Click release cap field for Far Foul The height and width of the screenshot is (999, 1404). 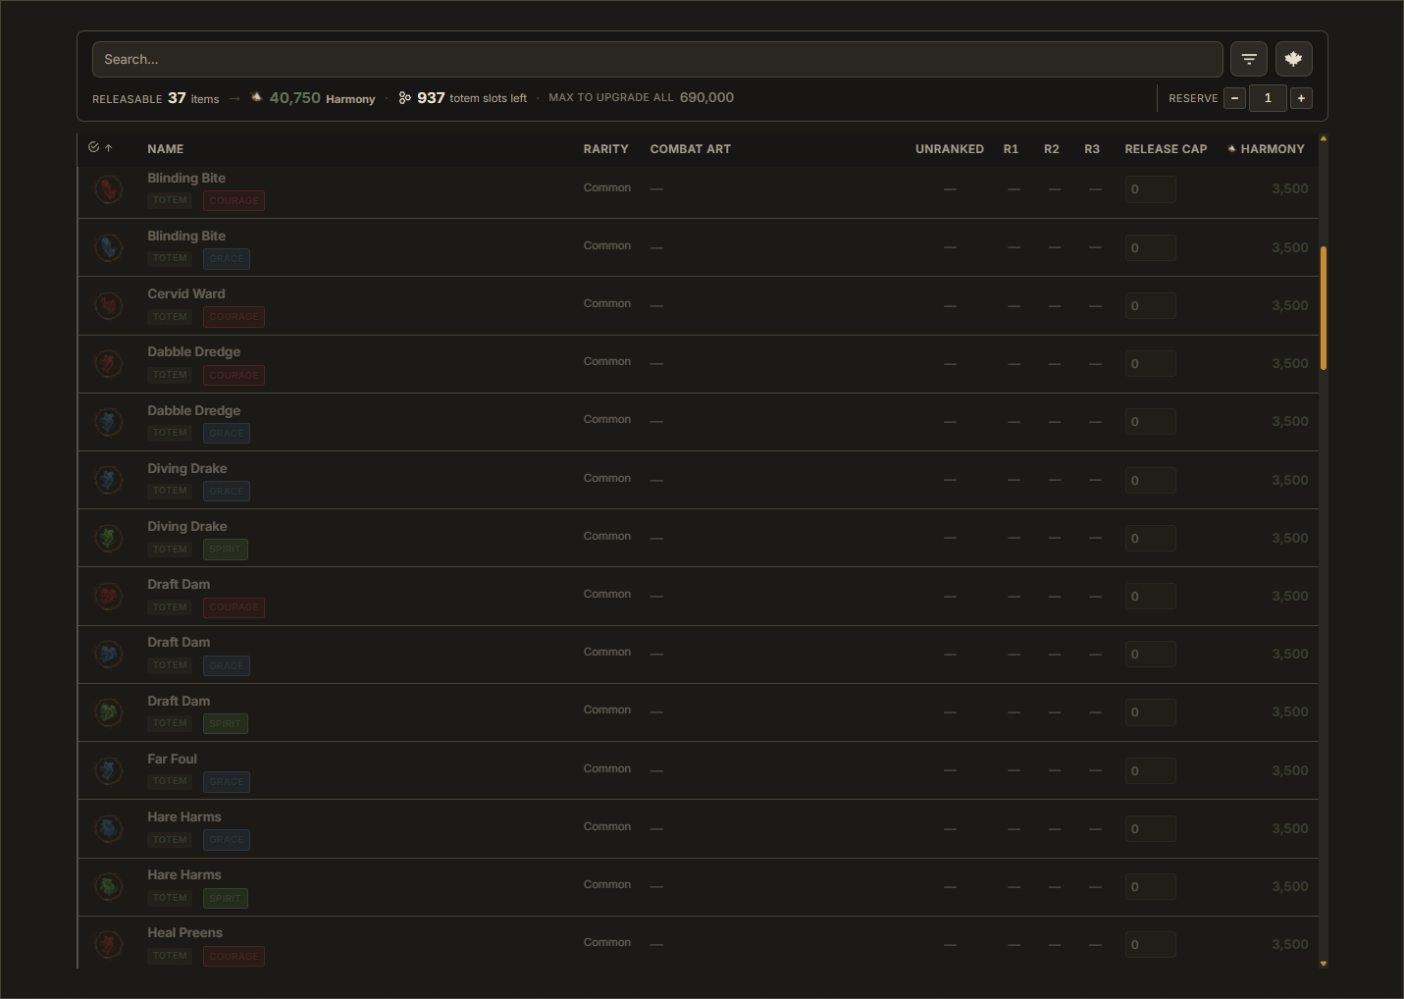click(x=1150, y=770)
